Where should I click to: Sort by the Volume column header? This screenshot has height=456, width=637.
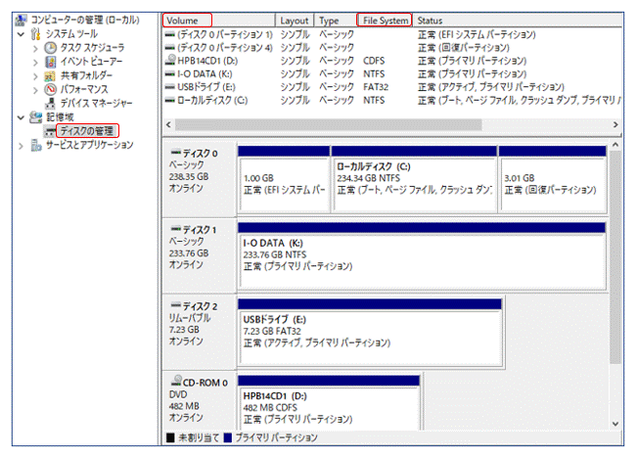click(x=187, y=20)
